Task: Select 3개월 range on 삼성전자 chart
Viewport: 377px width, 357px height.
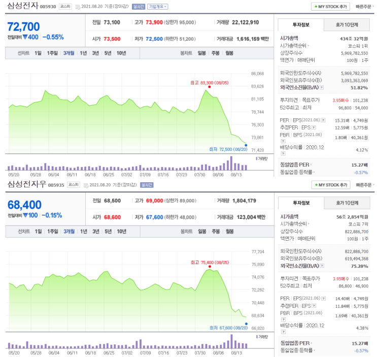Action: point(69,53)
